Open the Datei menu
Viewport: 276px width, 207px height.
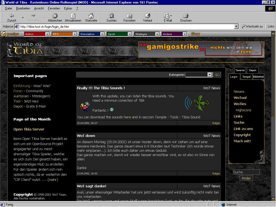[8, 8]
